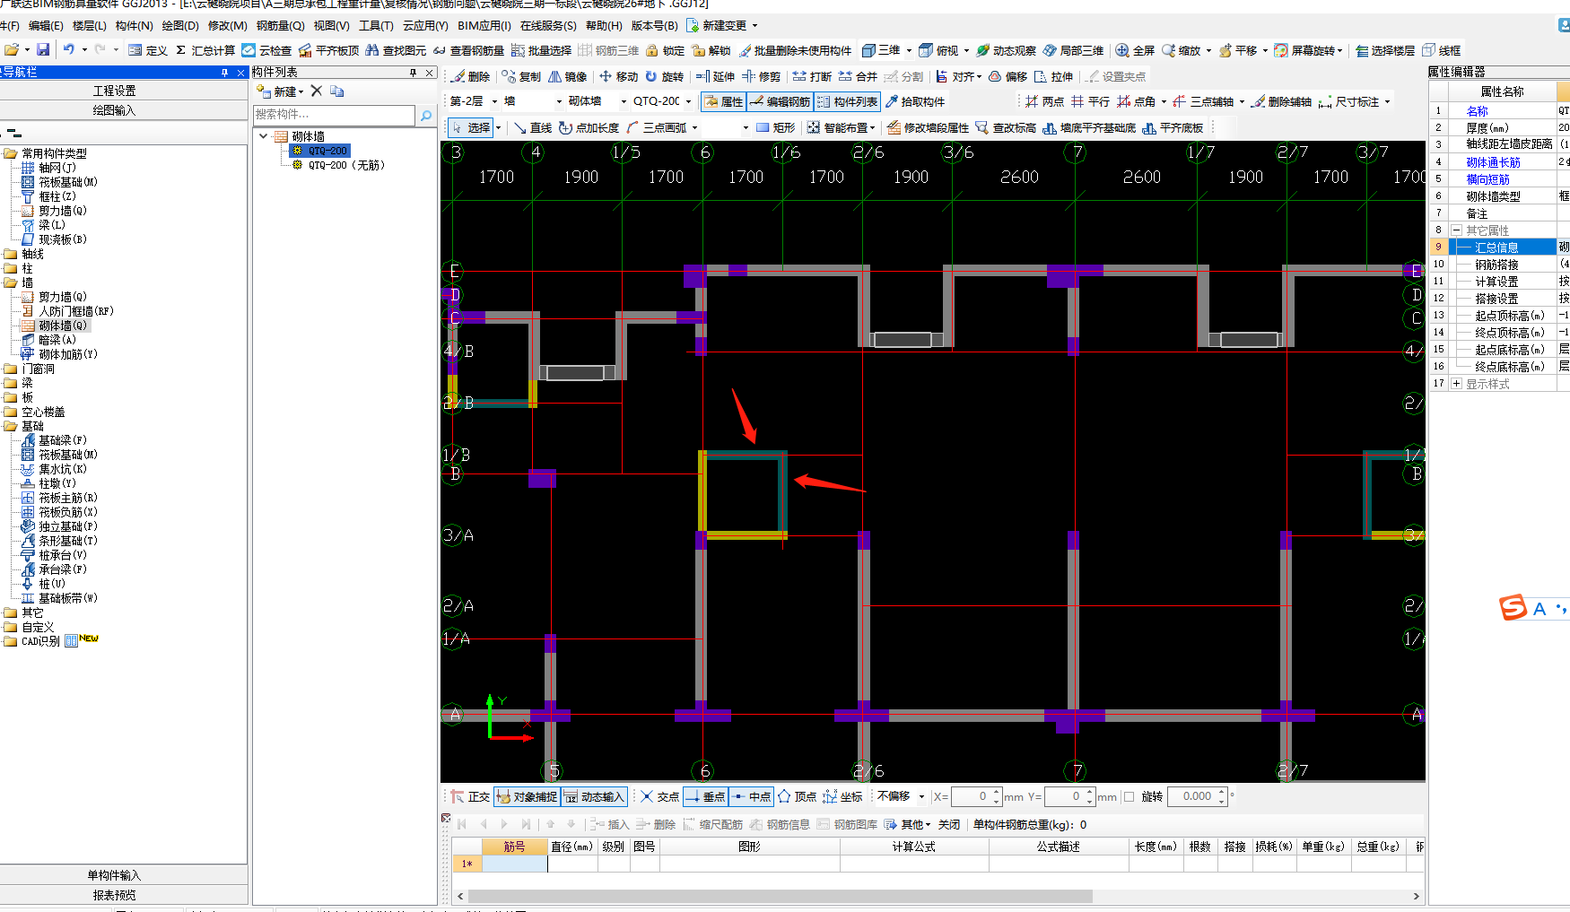Open the 工具(T) menu
Screen dimensions: 1570x912
[x=376, y=26]
